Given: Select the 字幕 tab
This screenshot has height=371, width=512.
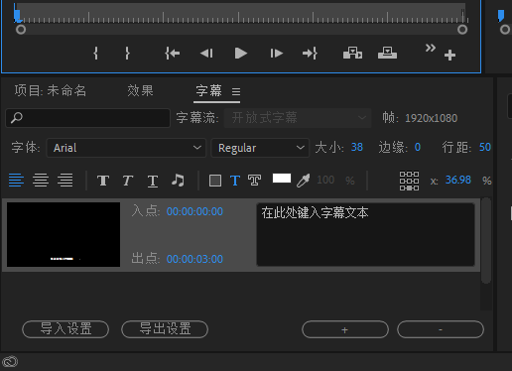Looking at the screenshot, I should tap(208, 90).
